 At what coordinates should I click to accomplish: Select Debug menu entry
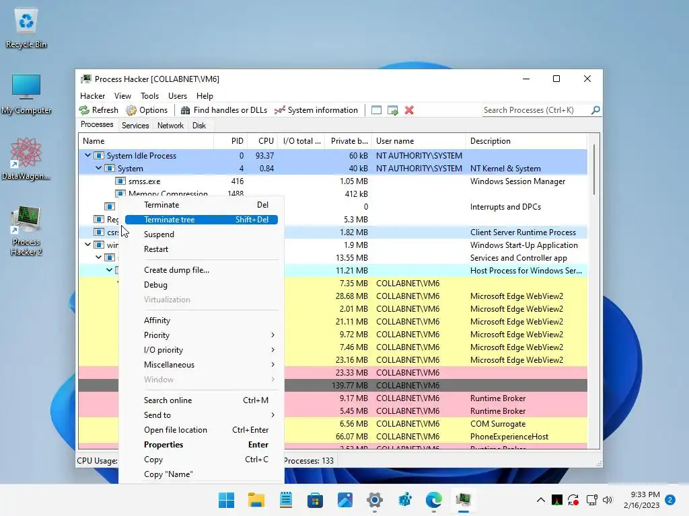(201, 285)
